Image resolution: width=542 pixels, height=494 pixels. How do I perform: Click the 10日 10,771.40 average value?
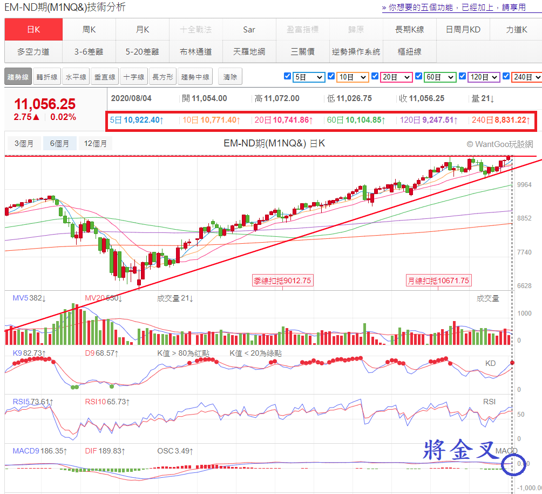212,120
